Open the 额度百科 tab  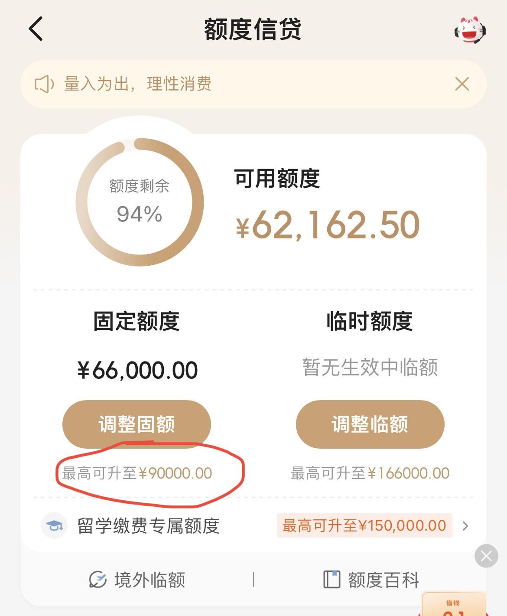pyautogui.click(x=371, y=580)
